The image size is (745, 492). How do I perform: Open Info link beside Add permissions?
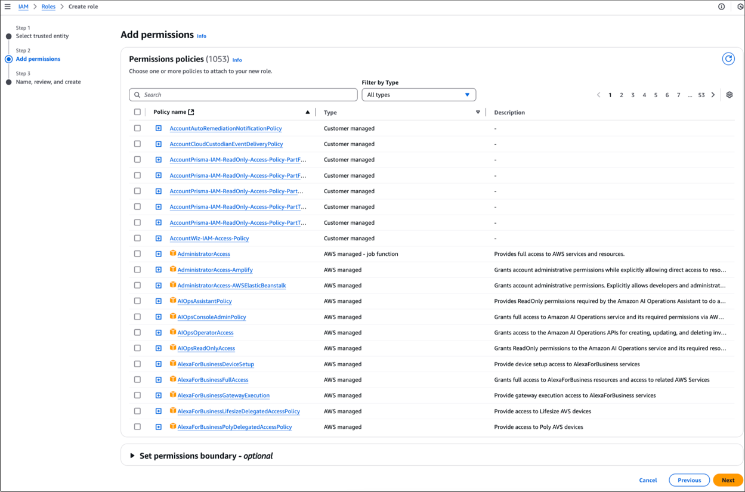[202, 36]
